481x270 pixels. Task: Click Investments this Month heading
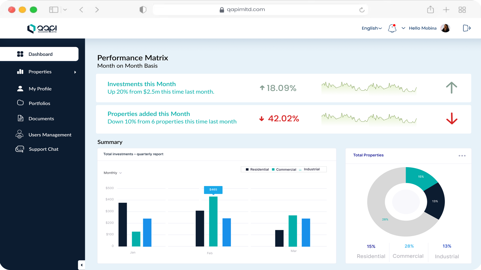(x=142, y=84)
